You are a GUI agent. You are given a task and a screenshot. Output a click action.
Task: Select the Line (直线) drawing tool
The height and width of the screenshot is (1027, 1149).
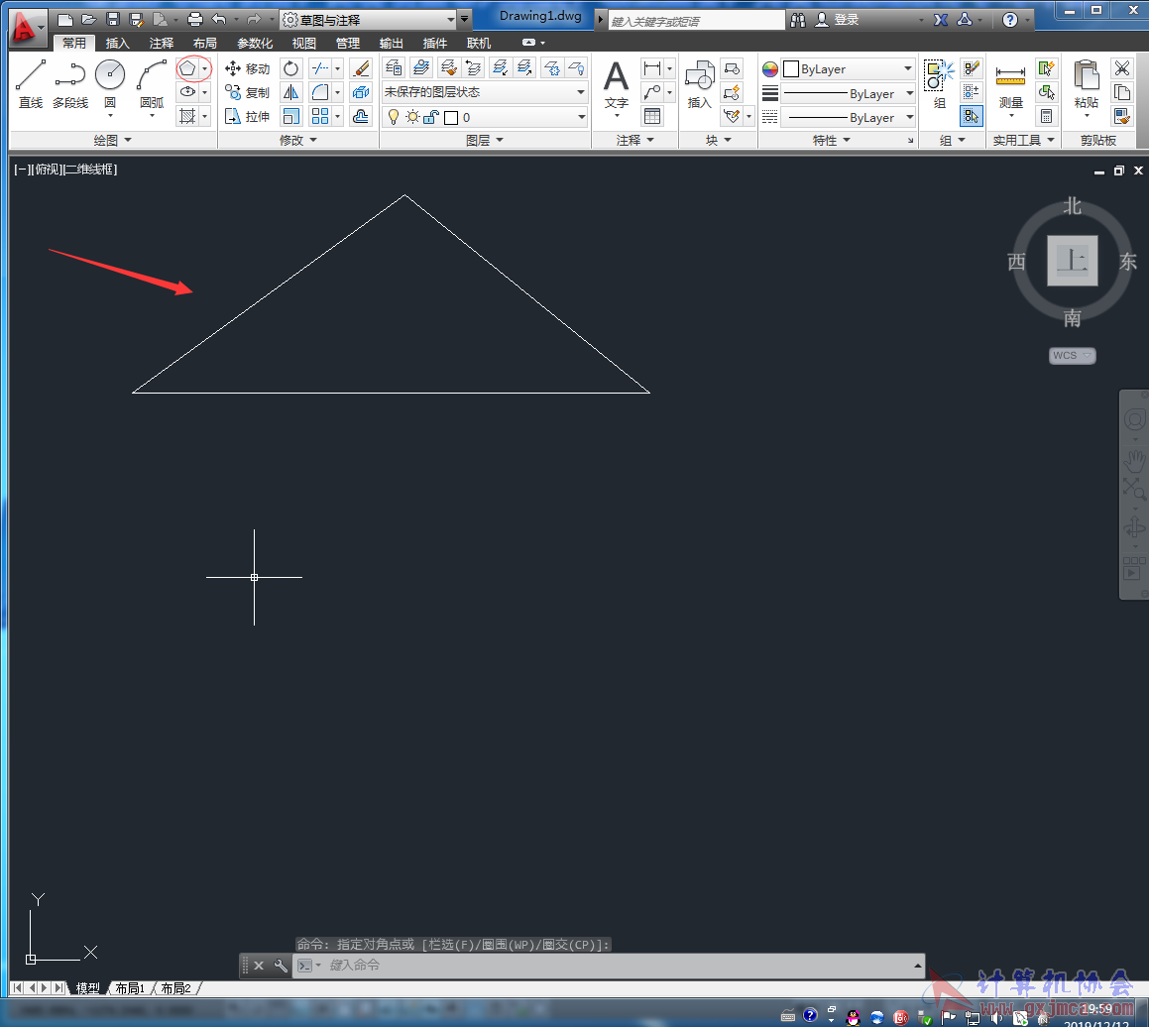31,82
